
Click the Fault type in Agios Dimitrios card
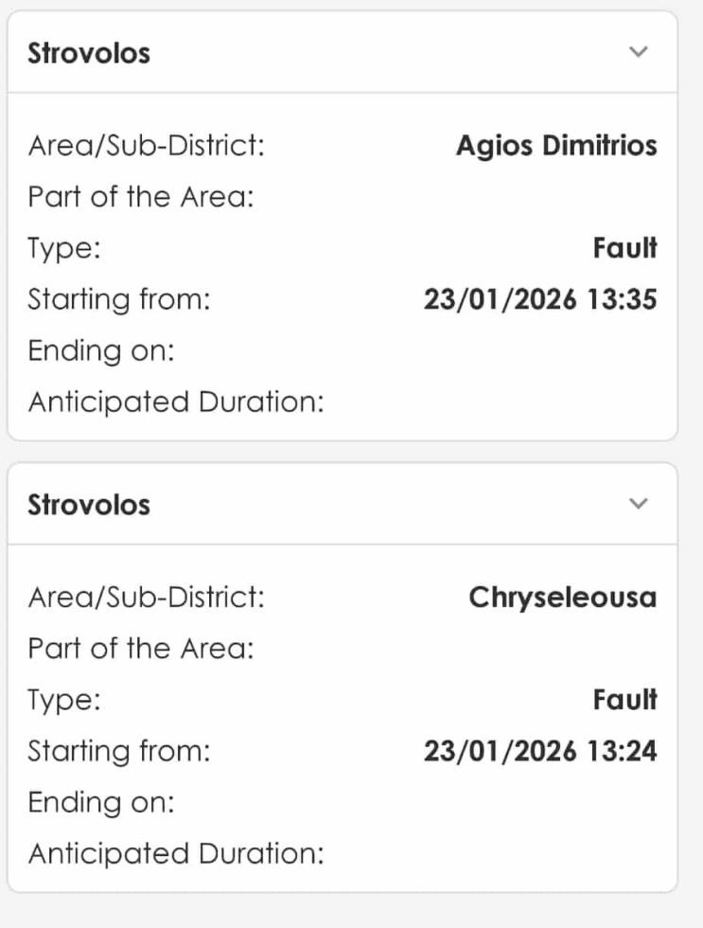click(x=624, y=248)
